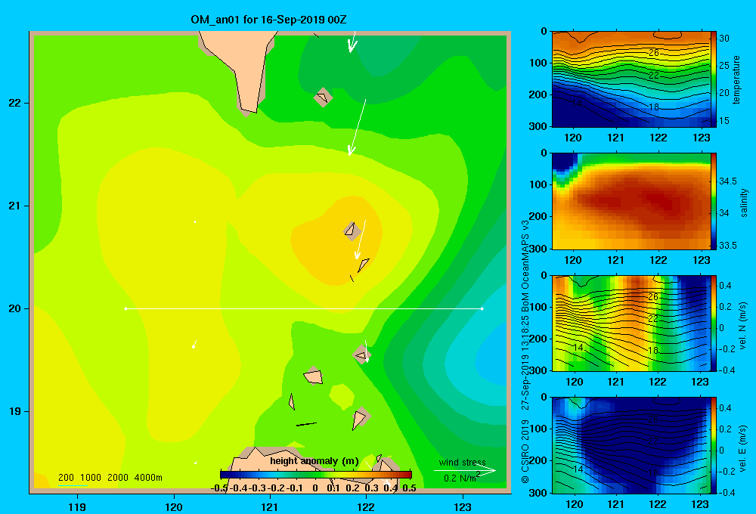Click the longitude 123 label on the main map
This screenshot has height=514, width=756.
(x=463, y=506)
